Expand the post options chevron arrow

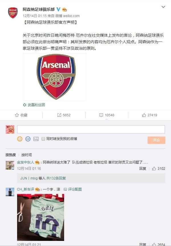pos(163,7)
